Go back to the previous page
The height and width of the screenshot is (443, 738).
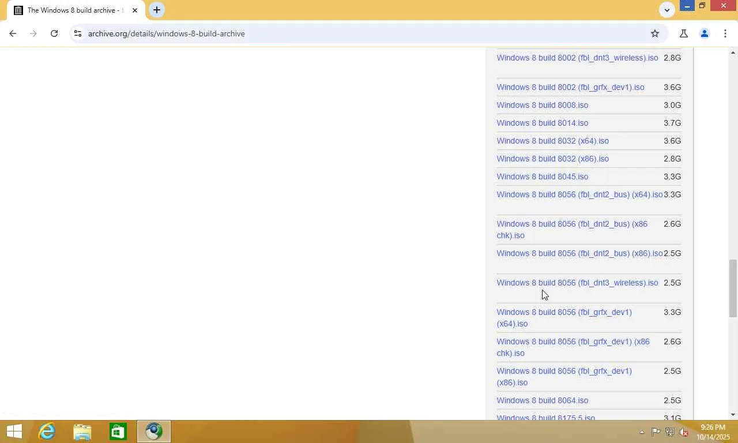click(x=13, y=33)
